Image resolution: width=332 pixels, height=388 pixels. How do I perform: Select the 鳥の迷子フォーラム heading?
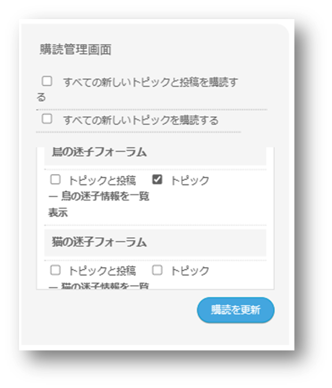tap(99, 152)
